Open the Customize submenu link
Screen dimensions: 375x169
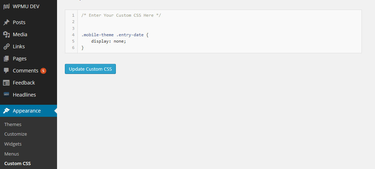[x=16, y=134]
